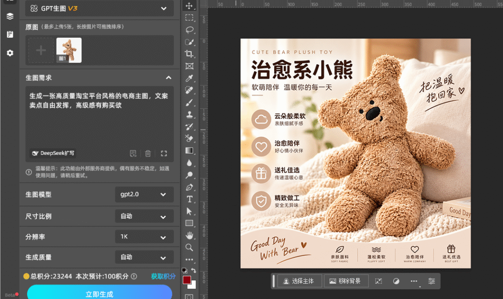Select the uploaded bear thumbnail 图1
This screenshot has height=299, width=503.
[69, 50]
